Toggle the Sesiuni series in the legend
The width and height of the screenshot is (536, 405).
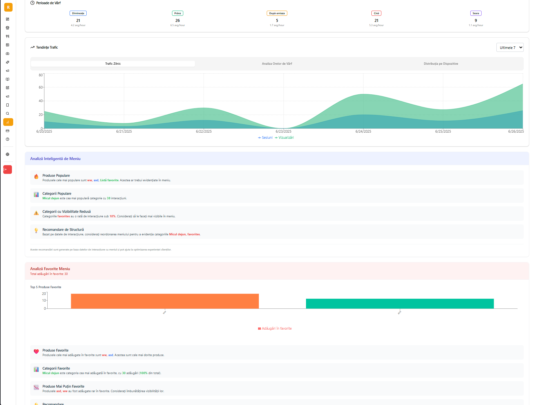[266, 137]
